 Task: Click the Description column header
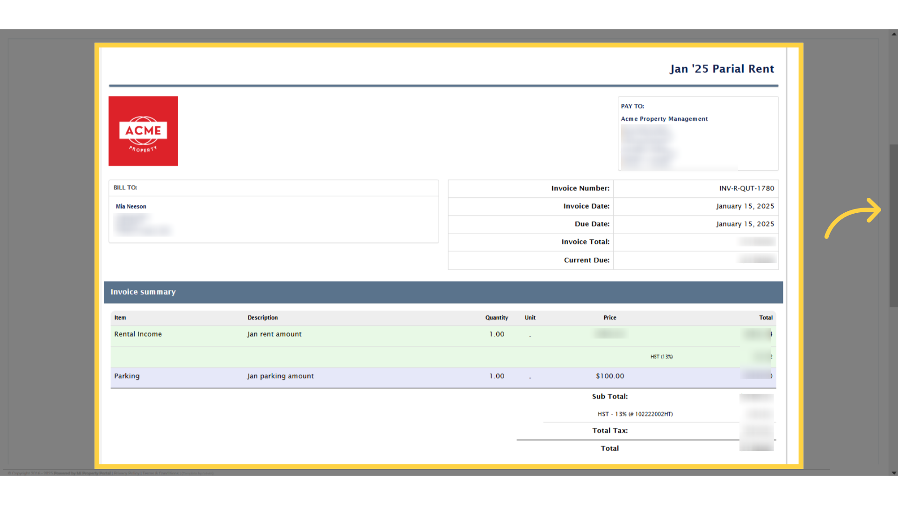[262, 317]
